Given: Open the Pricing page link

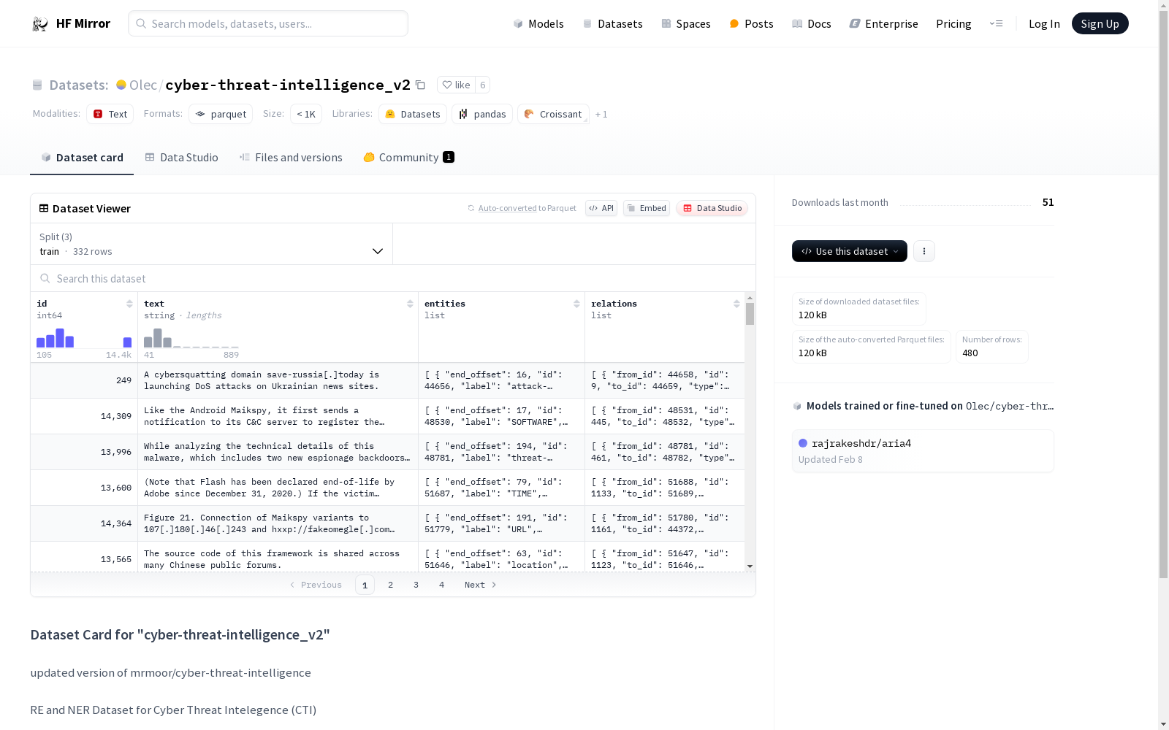Looking at the screenshot, I should (953, 23).
